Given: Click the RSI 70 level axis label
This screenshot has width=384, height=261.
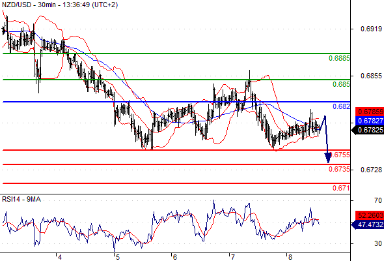Looking at the screenshot, I should [378, 200].
